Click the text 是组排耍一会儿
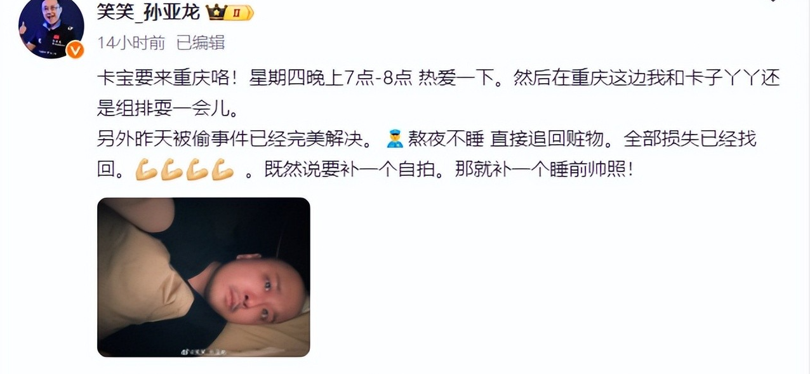This screenshot has height=374, width=810. (167, 109)
